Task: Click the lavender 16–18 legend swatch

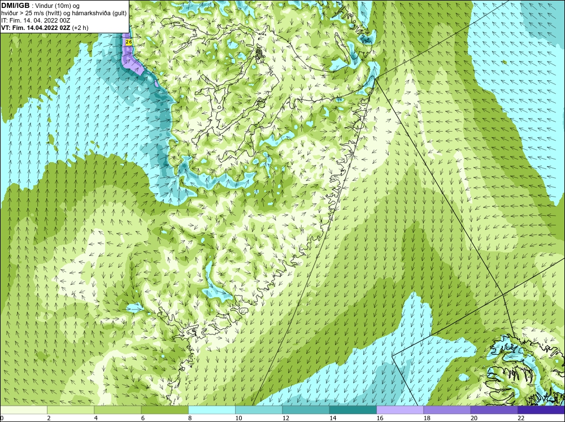Action: [400, 410]
